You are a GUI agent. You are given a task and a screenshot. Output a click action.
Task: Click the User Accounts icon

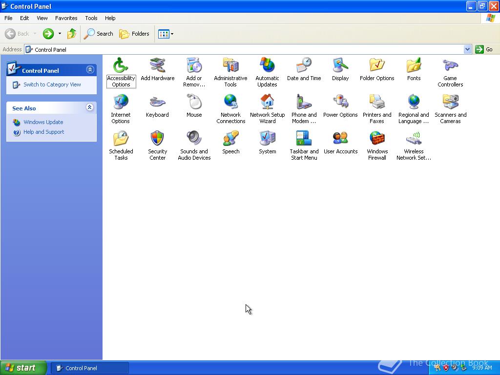coord(340,139)
